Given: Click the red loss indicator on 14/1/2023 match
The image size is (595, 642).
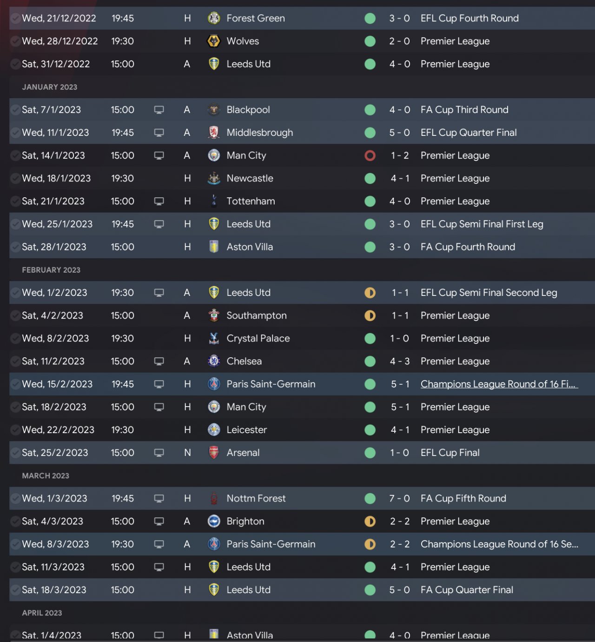Looking at the screenshot, I should tap(370, 155).
